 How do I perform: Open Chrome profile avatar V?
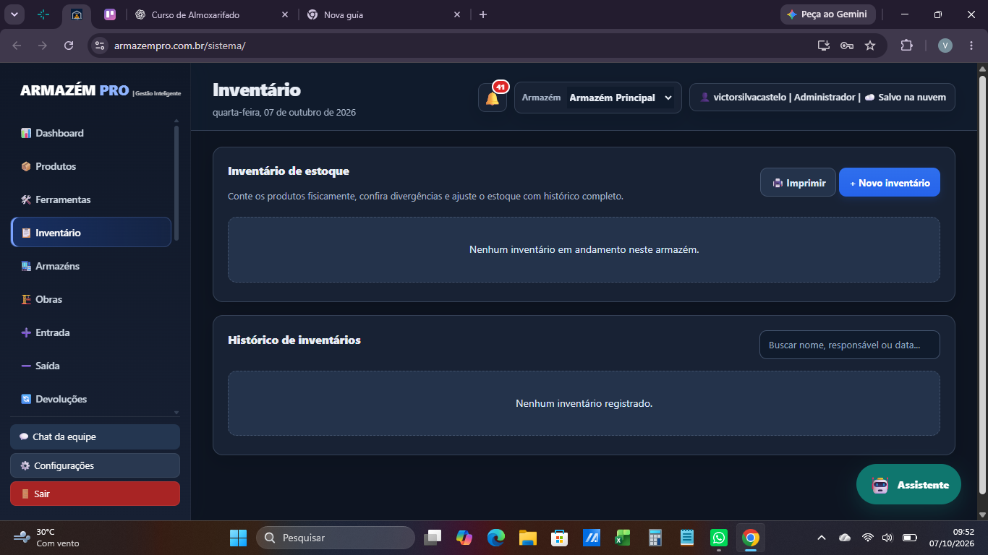coord(945,46)
